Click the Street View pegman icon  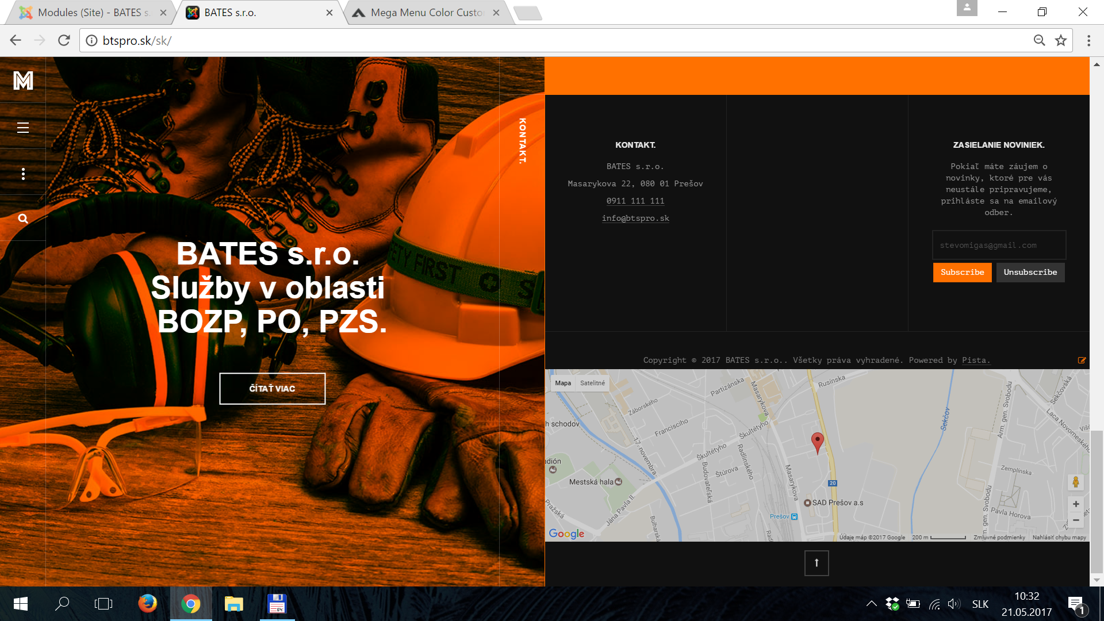[x=1076, y=482]
